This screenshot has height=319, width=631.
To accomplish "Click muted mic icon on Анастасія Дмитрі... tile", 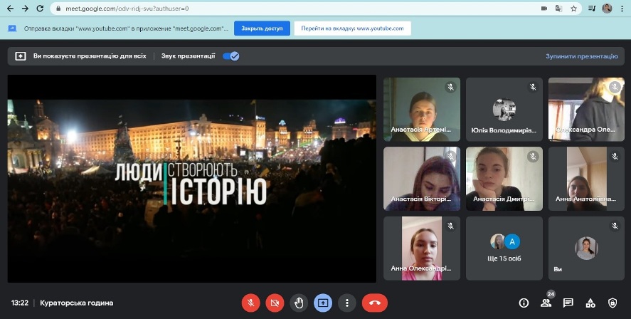I will tap(533, 156).
